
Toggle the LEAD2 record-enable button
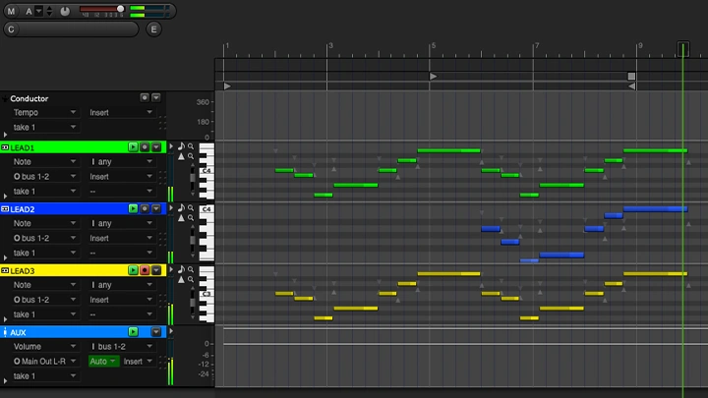(145, 208)
